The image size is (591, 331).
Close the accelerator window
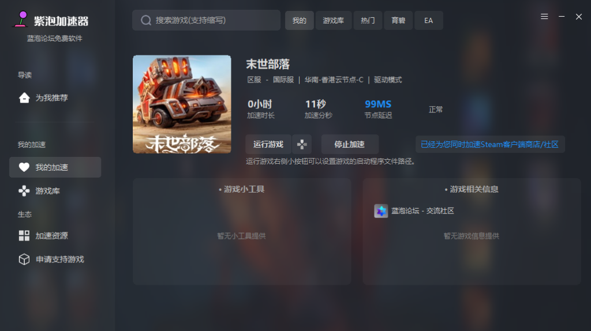click(x=579, y=17)
